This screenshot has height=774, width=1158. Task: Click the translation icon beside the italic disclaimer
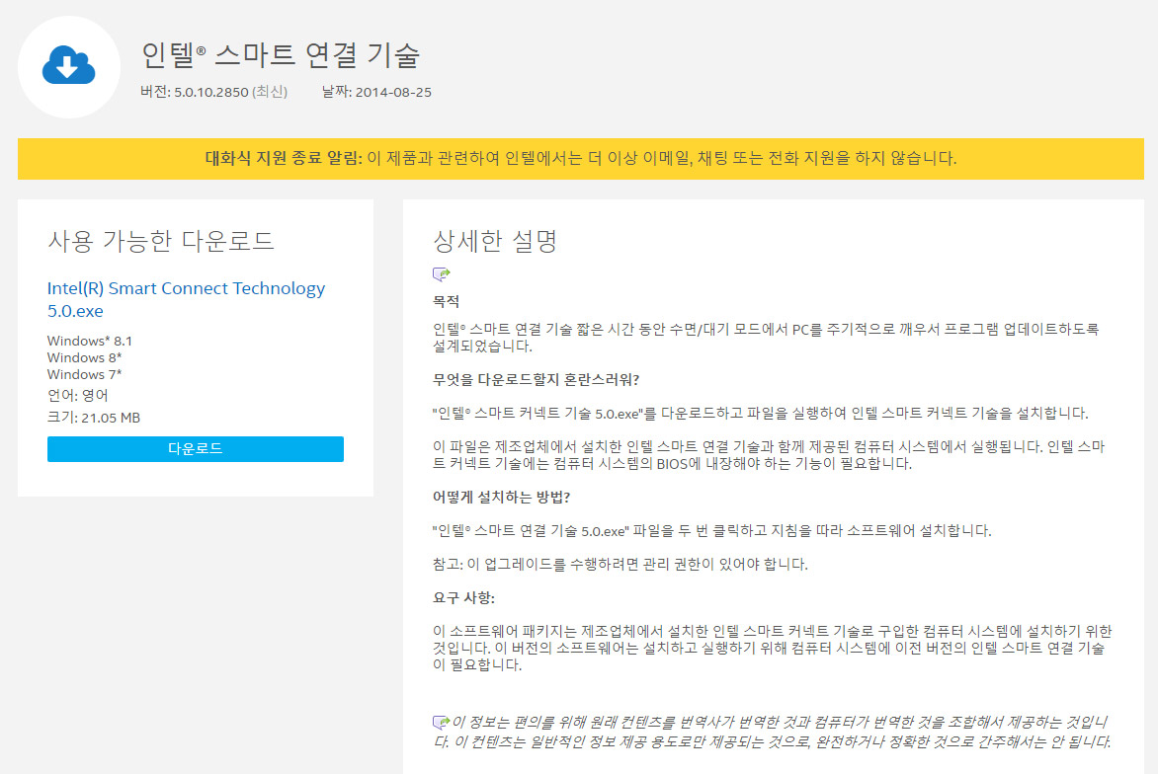tap(442, 722)
